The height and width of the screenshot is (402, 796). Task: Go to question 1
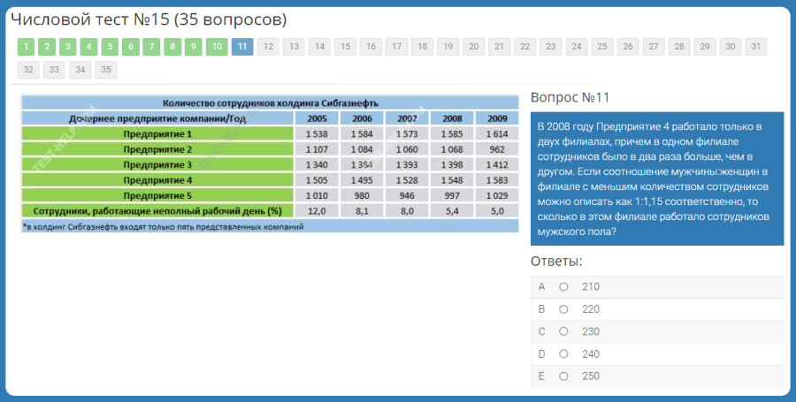click(x=26, y=47)
